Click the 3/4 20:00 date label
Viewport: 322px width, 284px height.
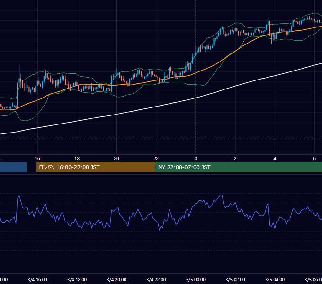pyautogui.click(x=116, y=279)
